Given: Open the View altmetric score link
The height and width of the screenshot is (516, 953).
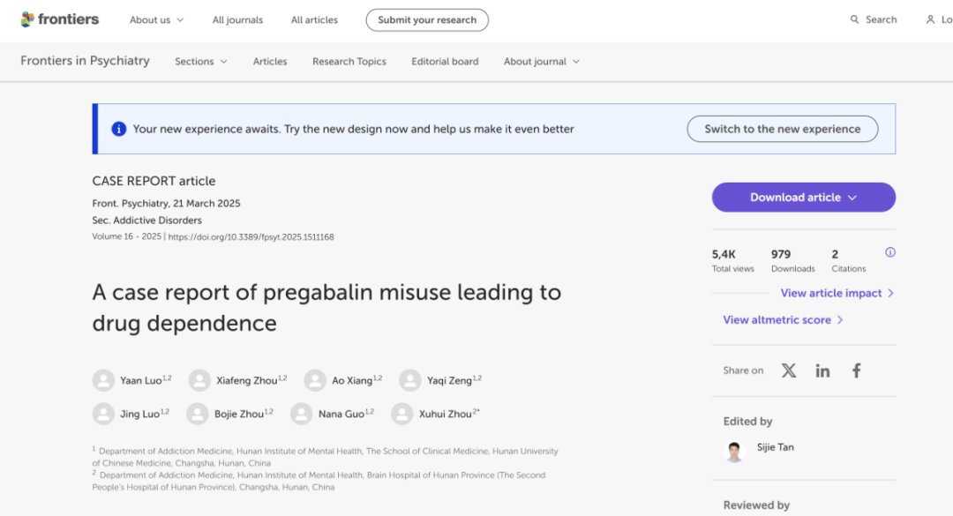Looking at the screenshot, I should (783, 319).
